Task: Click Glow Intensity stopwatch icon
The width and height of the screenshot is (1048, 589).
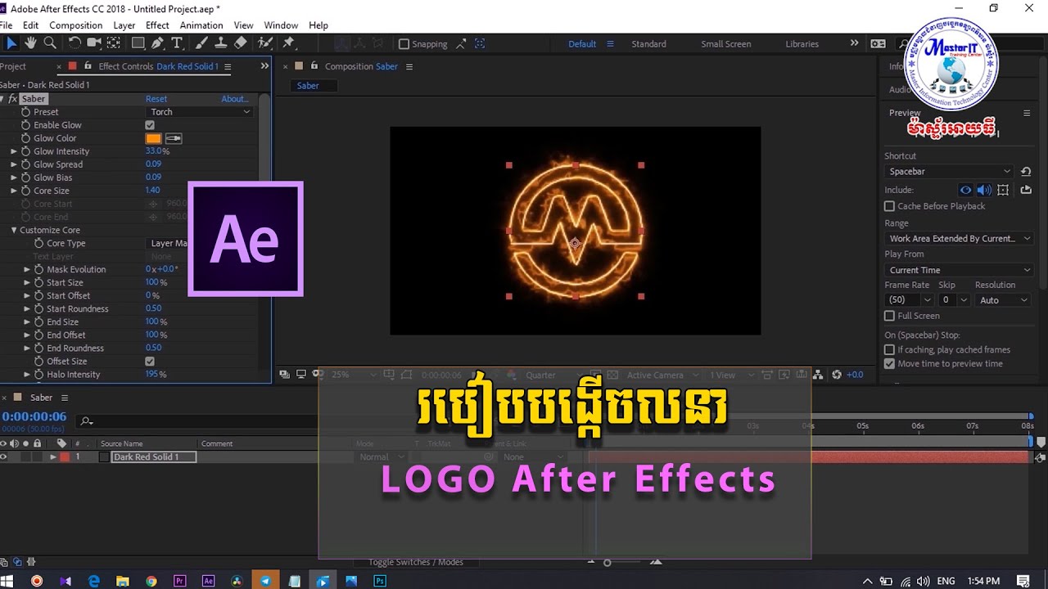Action: click(x=25, y=151)
